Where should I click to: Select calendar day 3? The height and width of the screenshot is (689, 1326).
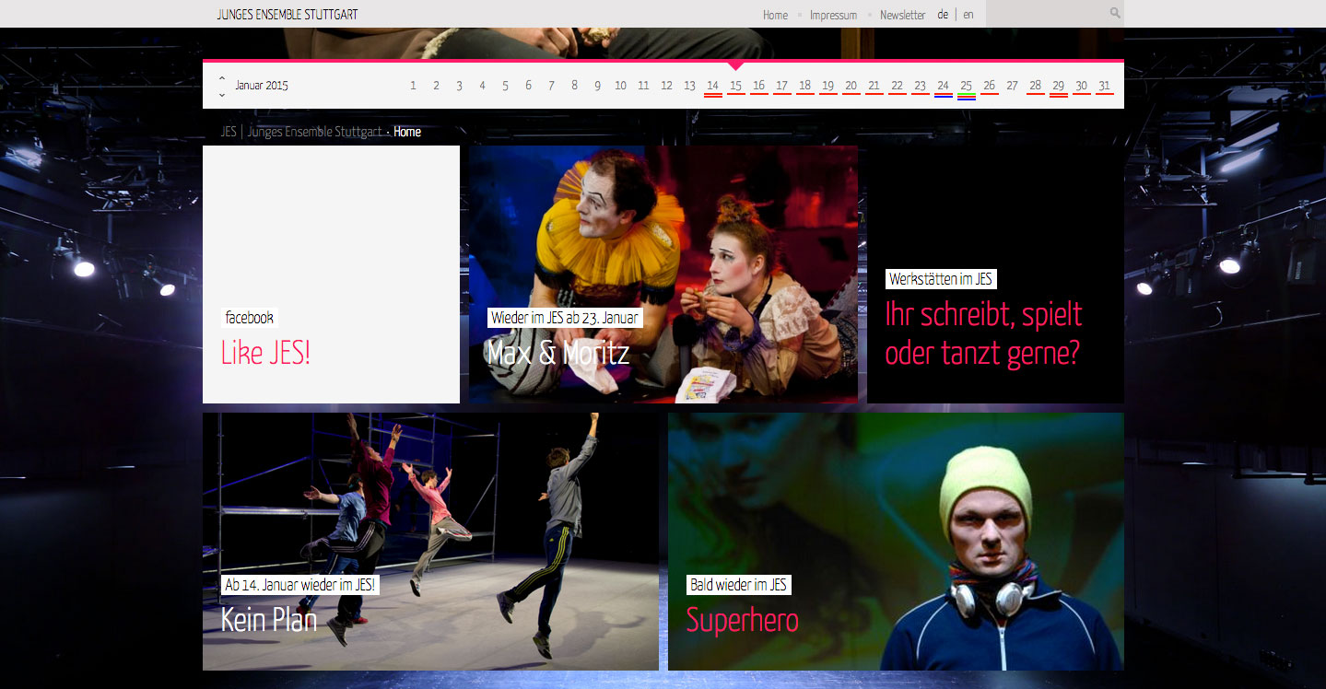pos(459,86)
